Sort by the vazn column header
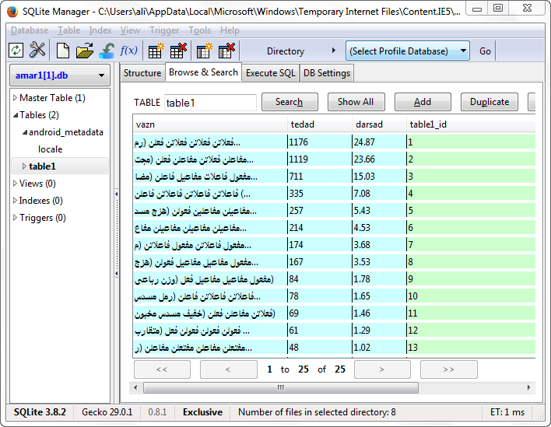 tap(210, 124)
